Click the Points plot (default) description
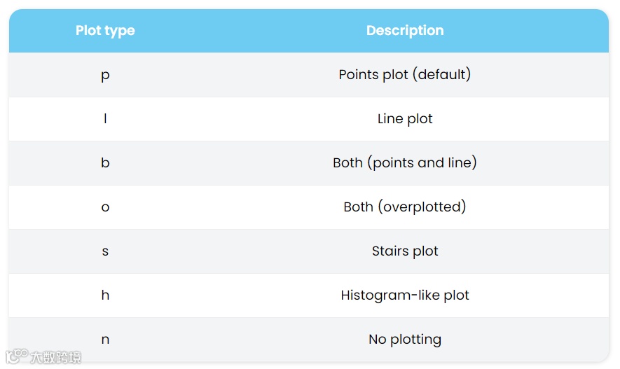The width and height of the screenshot is (620, 369). pos(405,74)
